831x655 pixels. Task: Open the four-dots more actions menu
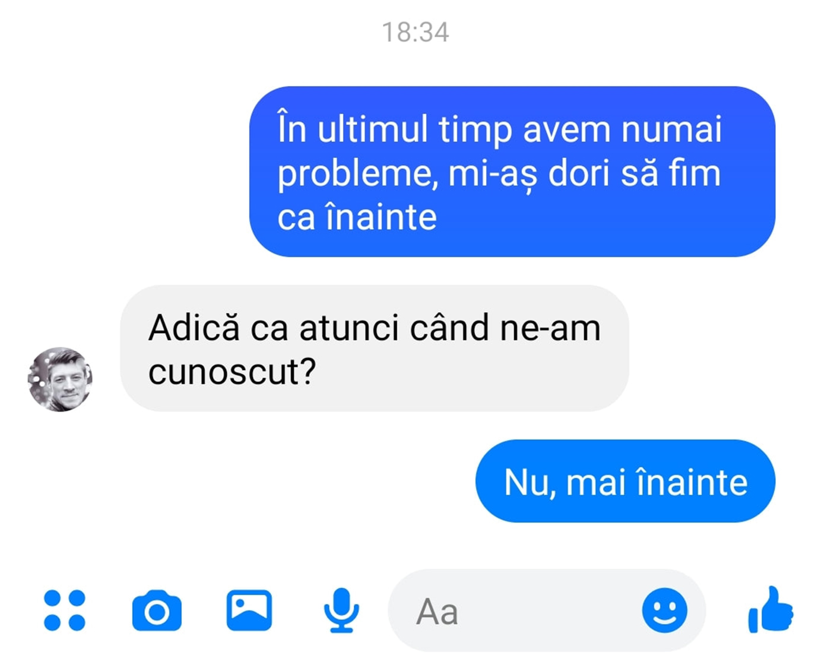tap(65, 610)
